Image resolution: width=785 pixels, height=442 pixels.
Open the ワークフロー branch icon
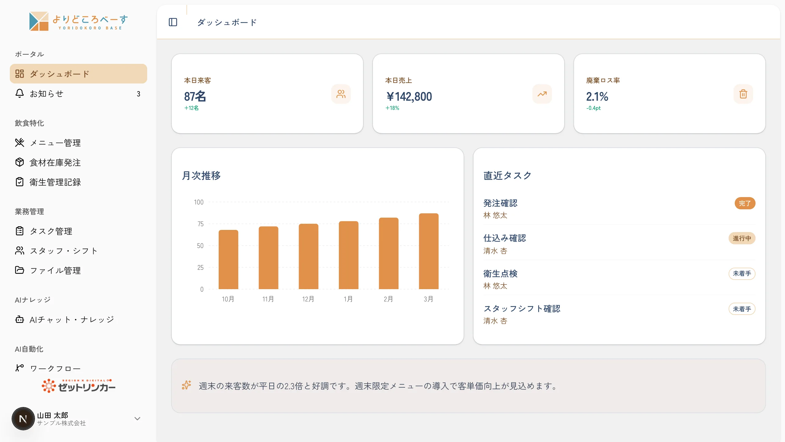[x=20, y=368]
